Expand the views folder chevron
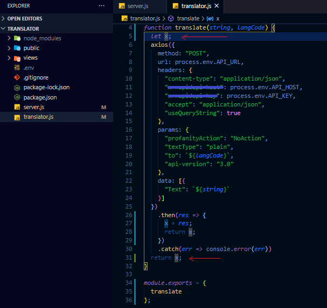The image size is (327, 308). pyautogui.click(x=9, y=58)
